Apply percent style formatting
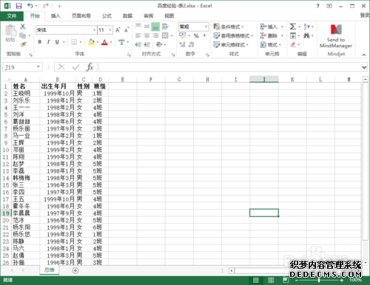The width and height of the screenshot is (370, 285). point(196,36)
